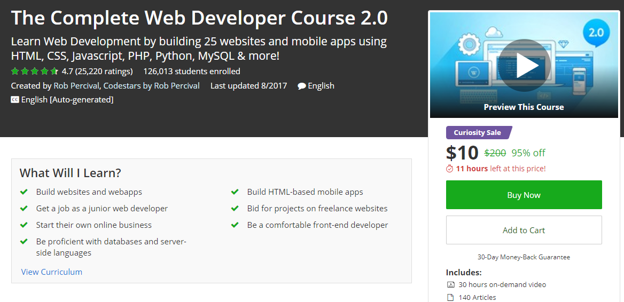Click the 30-Day Money-Back Guarantee text
Viewport: 624px width, 302px height.
click(524, 257)
